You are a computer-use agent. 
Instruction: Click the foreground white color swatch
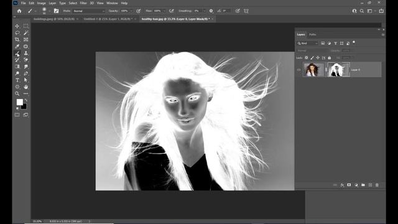coord(19,102)
